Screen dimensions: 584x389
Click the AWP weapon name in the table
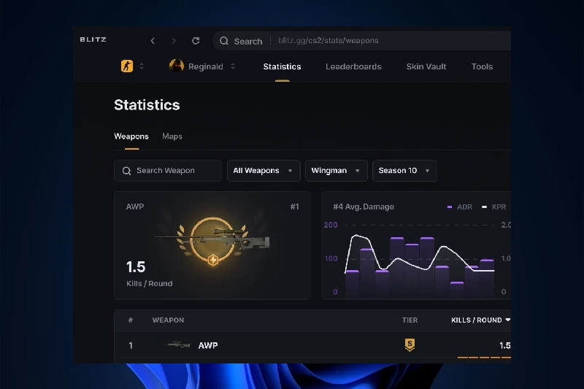[208, 345]
